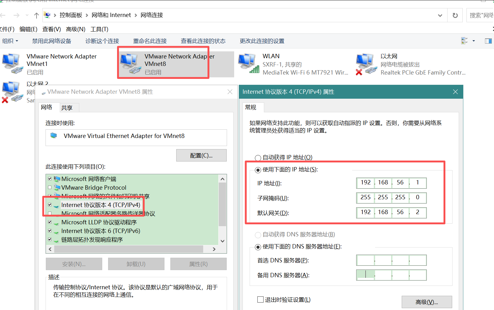Click the search box for 网络连接
494x310 pixels.
point(480,15)
